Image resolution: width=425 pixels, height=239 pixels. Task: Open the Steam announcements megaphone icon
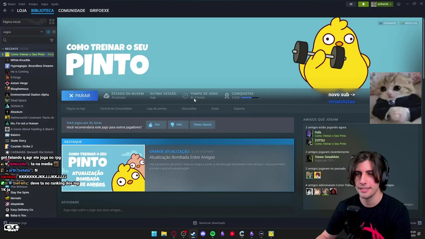click(351, 4)
